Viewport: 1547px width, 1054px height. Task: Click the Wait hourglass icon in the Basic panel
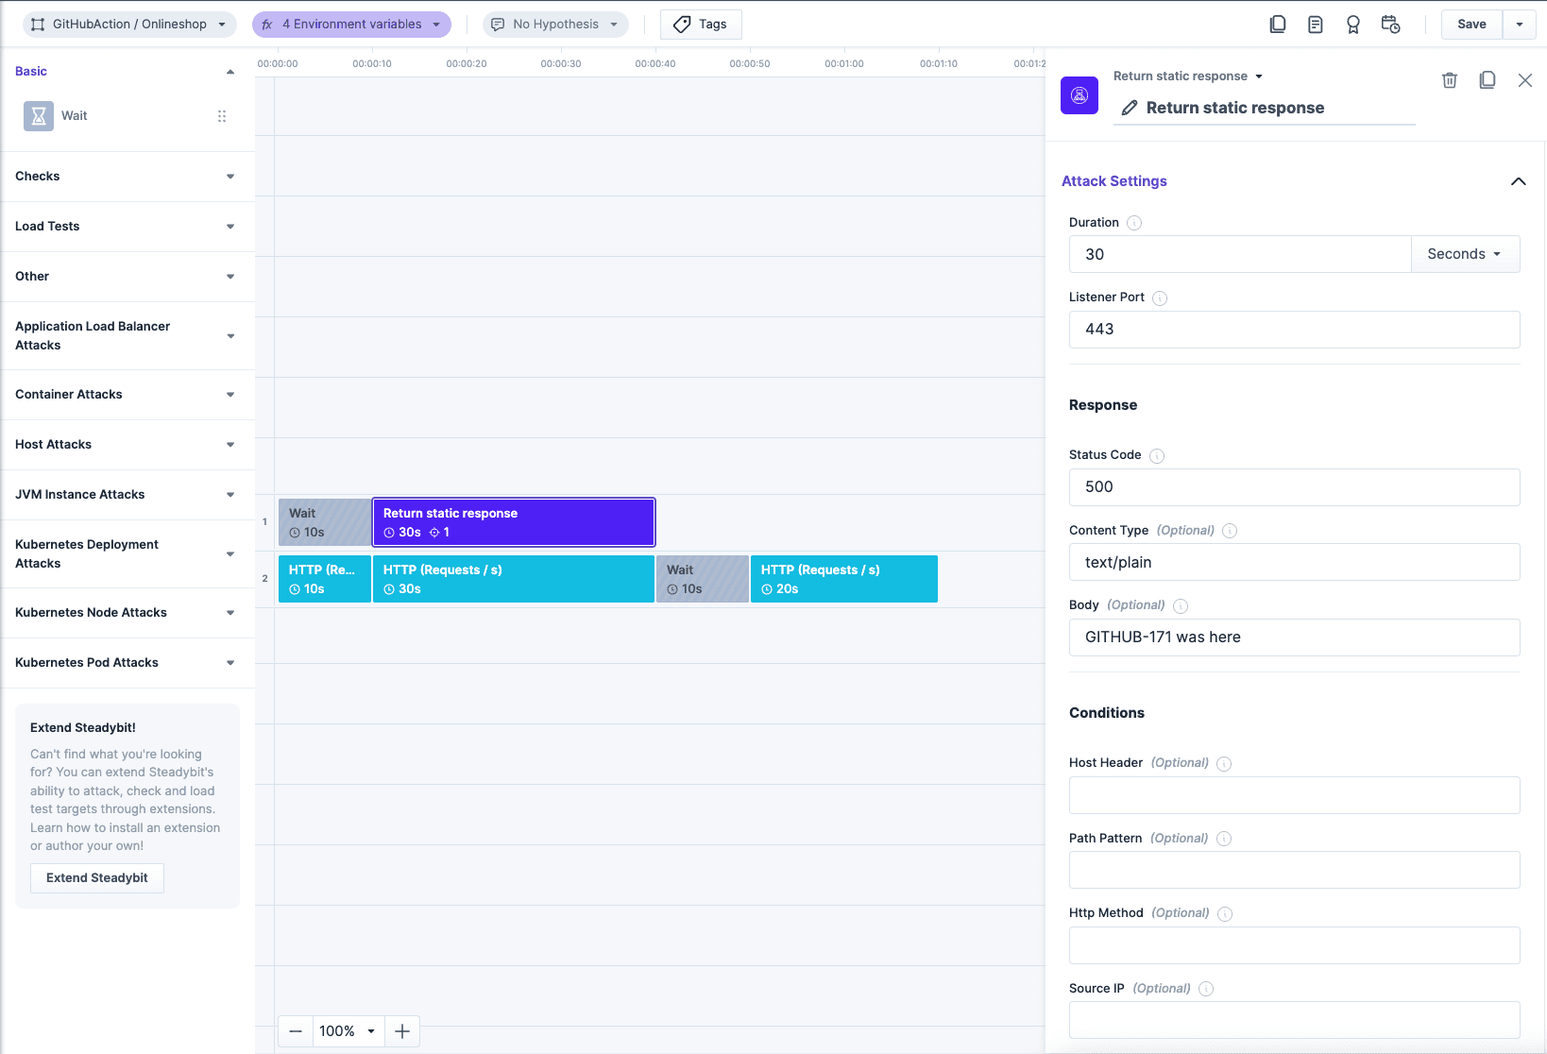[x=38, y=115]
